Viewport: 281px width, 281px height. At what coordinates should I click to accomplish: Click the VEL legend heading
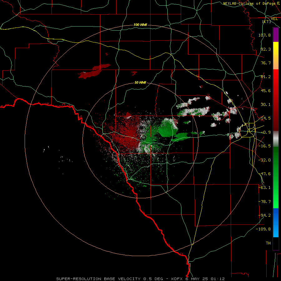click(274, 19)
